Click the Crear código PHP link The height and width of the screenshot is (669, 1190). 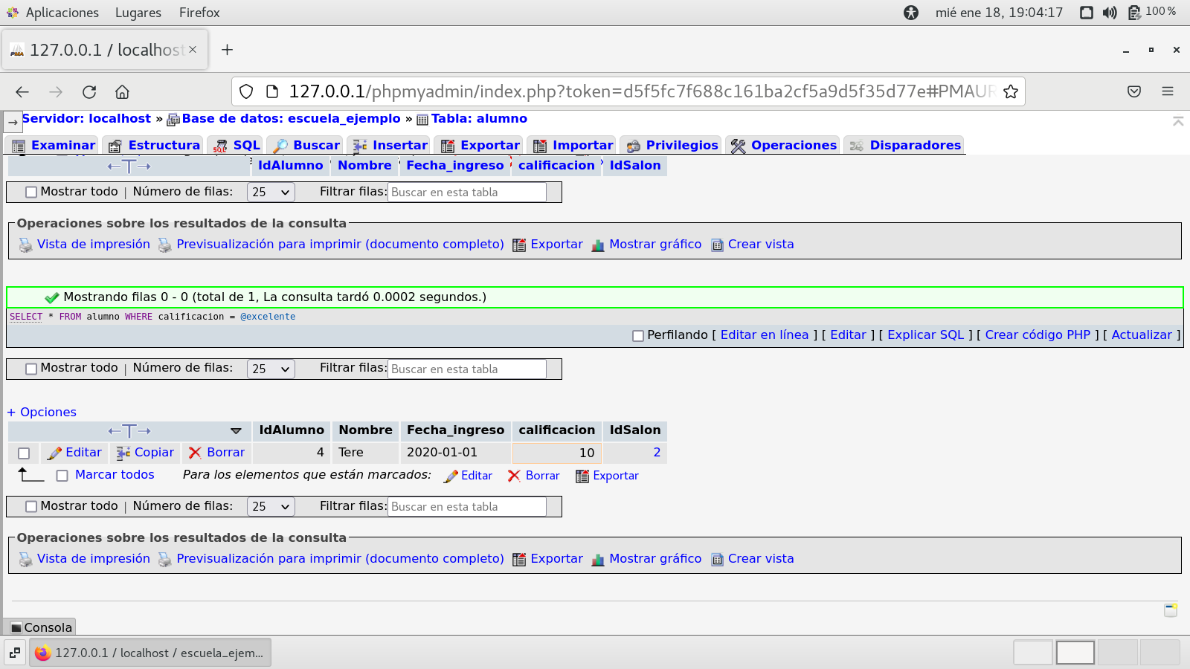click(x=1038, y=335)
